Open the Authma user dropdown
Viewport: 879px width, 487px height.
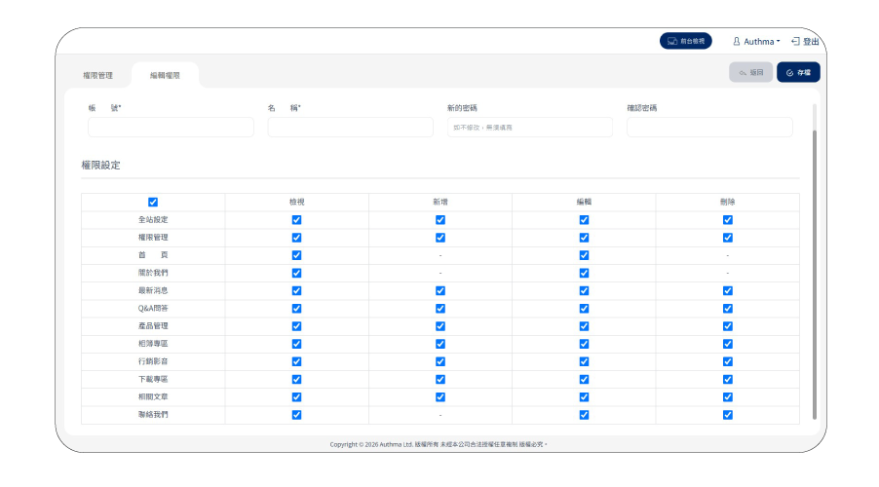click(756, 42)
